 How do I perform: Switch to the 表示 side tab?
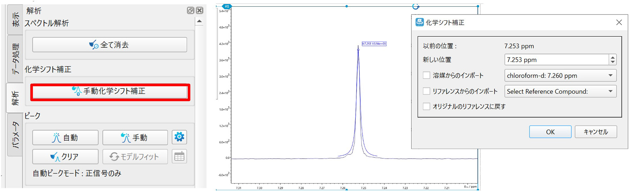point(15,19)
